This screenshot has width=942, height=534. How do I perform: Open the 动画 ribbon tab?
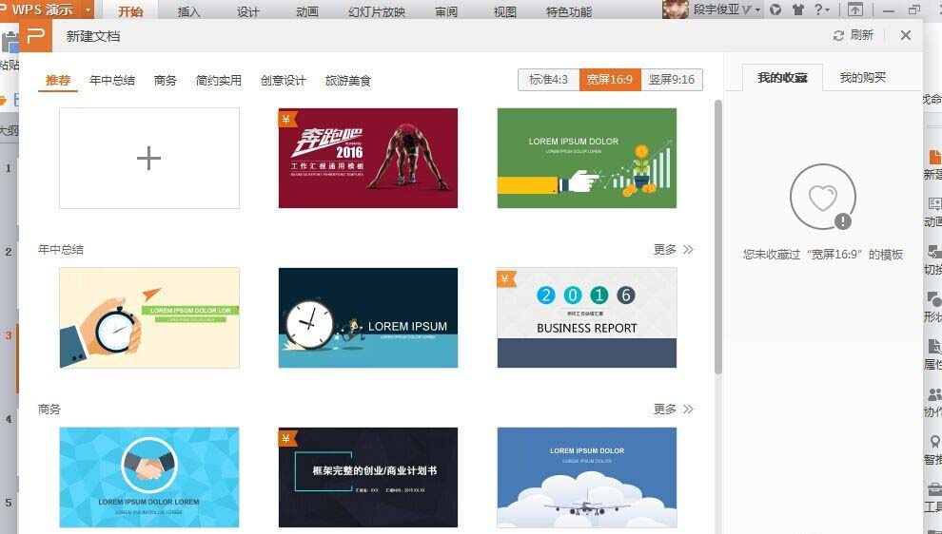pyautogui.click(x=307, y=12)
